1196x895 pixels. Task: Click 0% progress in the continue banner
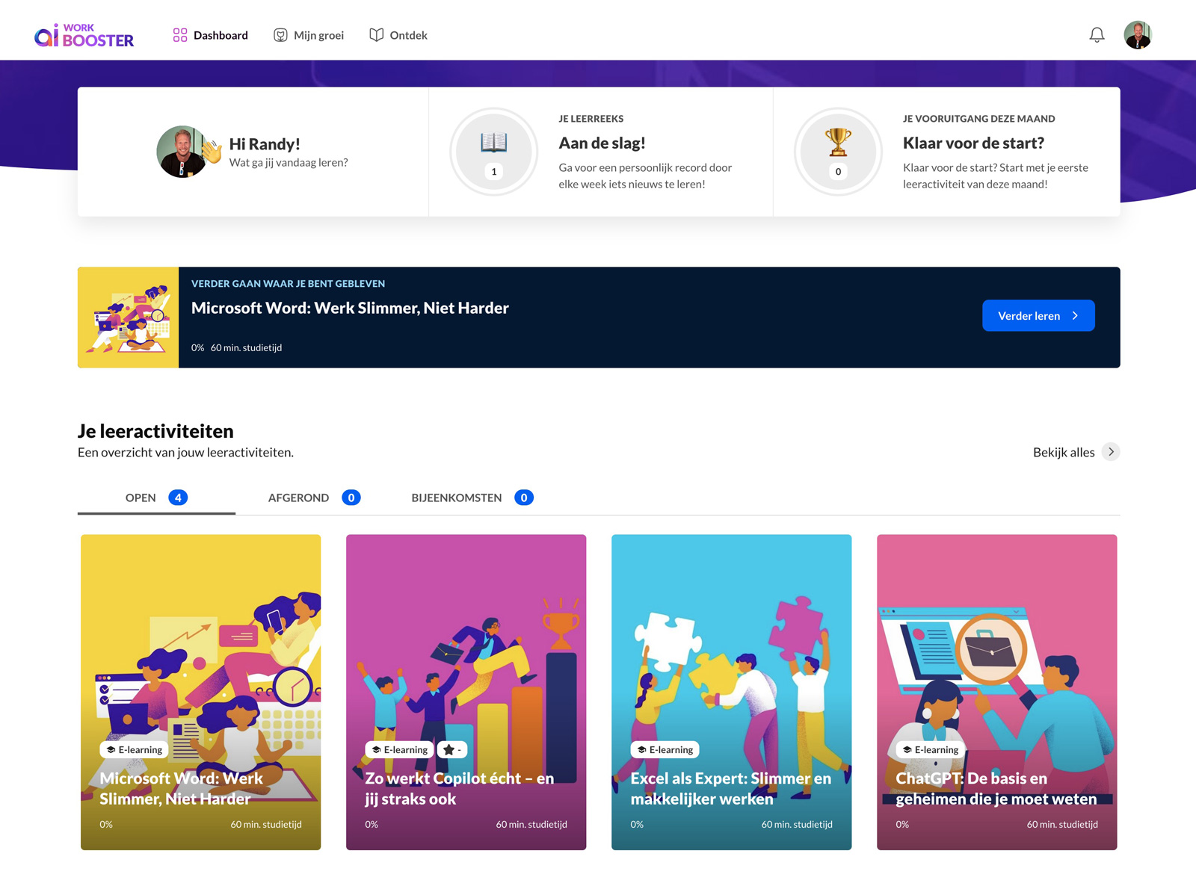tap(197, 348)
